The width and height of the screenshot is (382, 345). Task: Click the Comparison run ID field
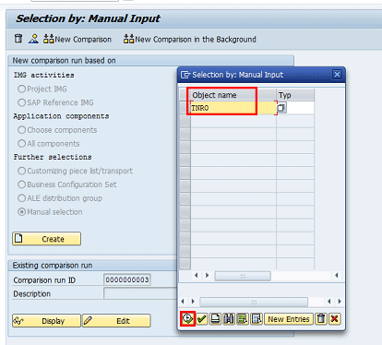coord(127,280)
